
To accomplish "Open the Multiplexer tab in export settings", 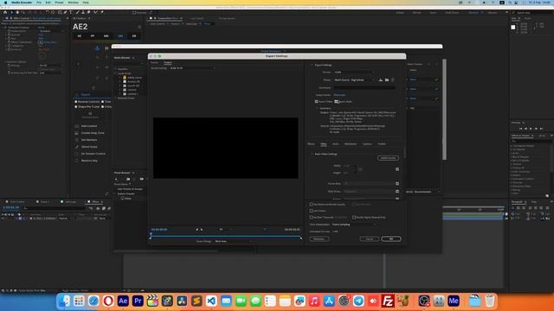I will 351,144.
